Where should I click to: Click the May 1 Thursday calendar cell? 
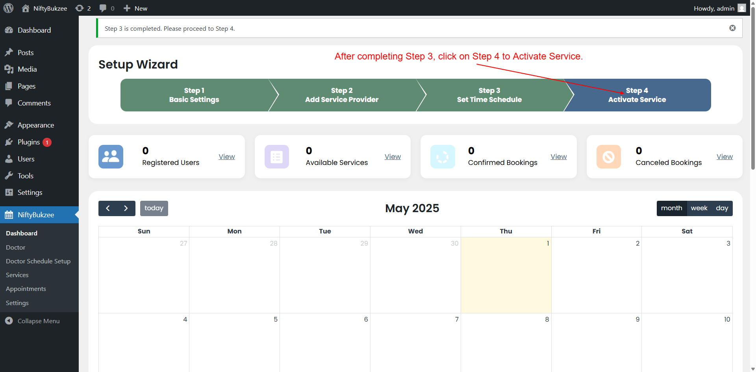[506, 276]
